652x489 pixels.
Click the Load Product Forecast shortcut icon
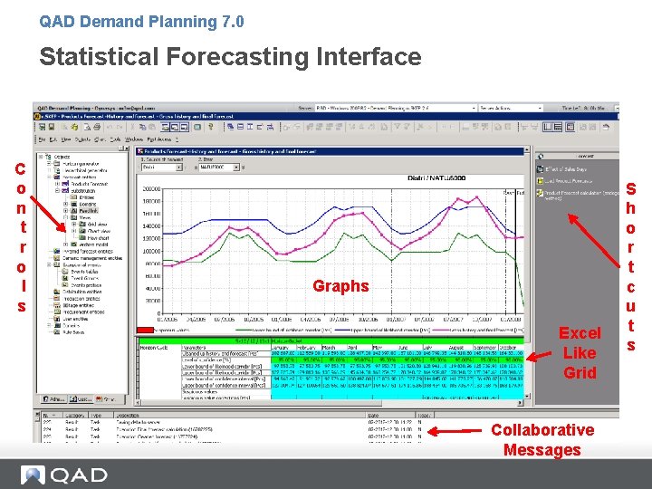pyautogui.click(x=540, y=181)
